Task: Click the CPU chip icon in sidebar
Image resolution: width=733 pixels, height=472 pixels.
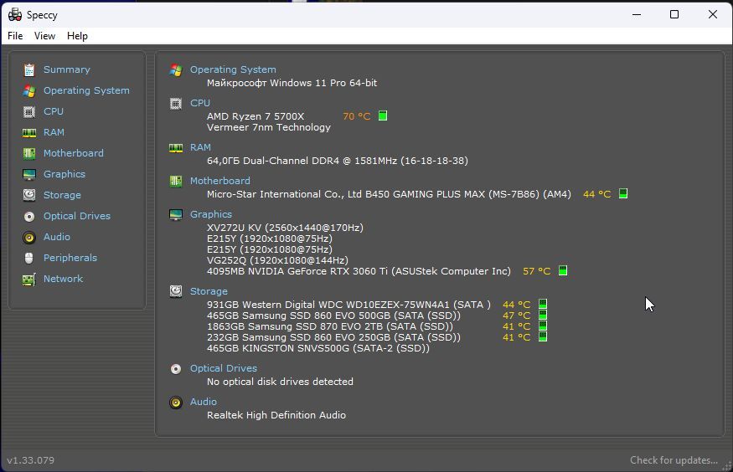Action: (x=29, y=111)
